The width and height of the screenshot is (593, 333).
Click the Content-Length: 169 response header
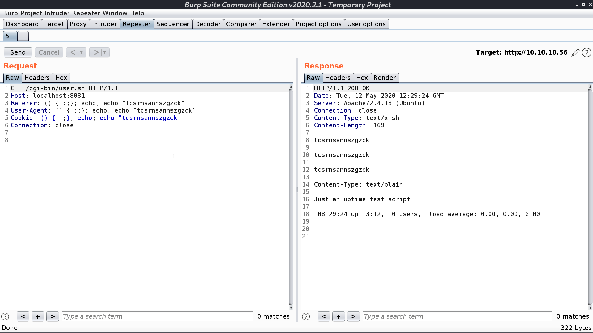(349, 125)
